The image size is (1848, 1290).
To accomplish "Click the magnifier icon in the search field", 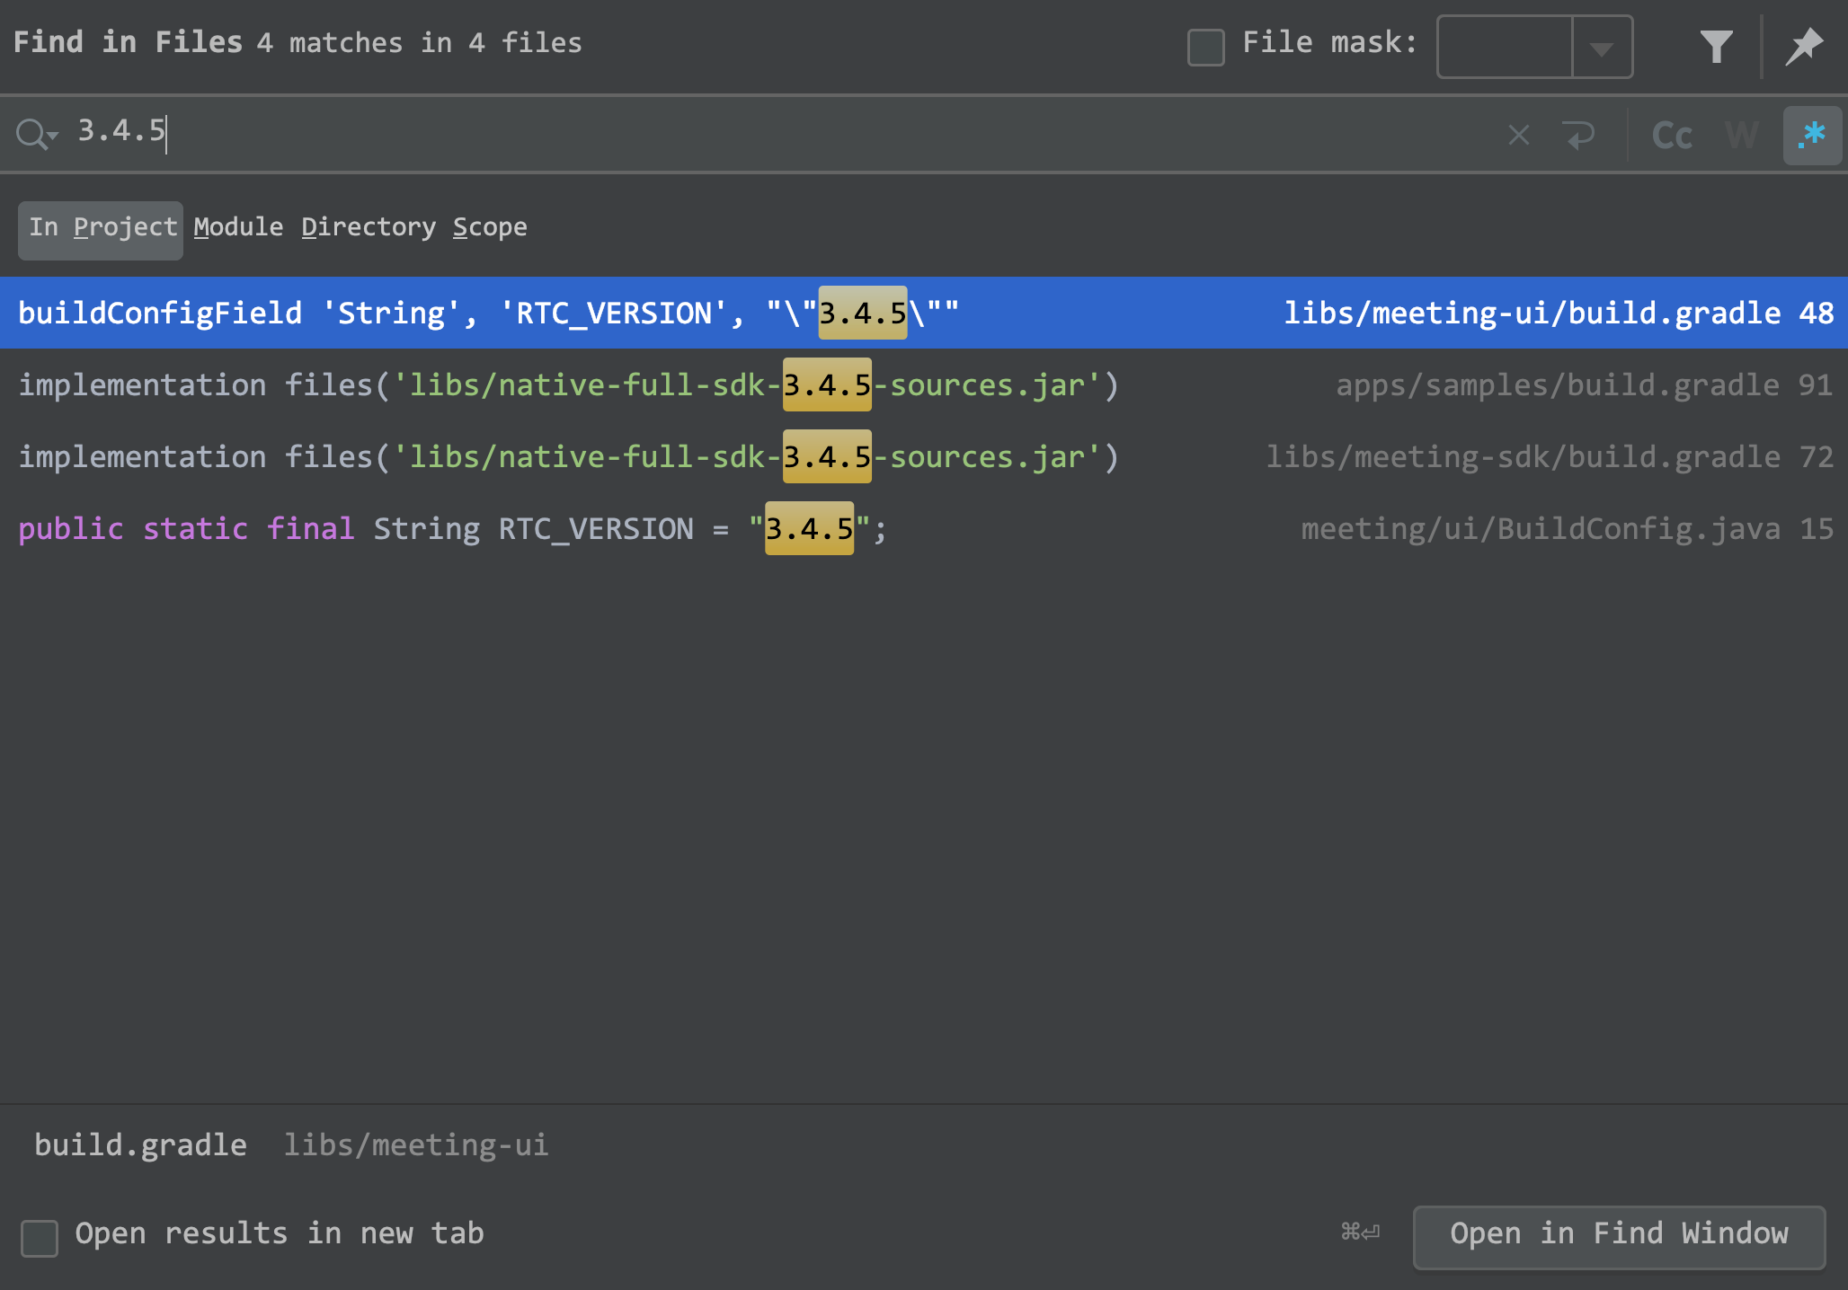I will coord(29,133).
